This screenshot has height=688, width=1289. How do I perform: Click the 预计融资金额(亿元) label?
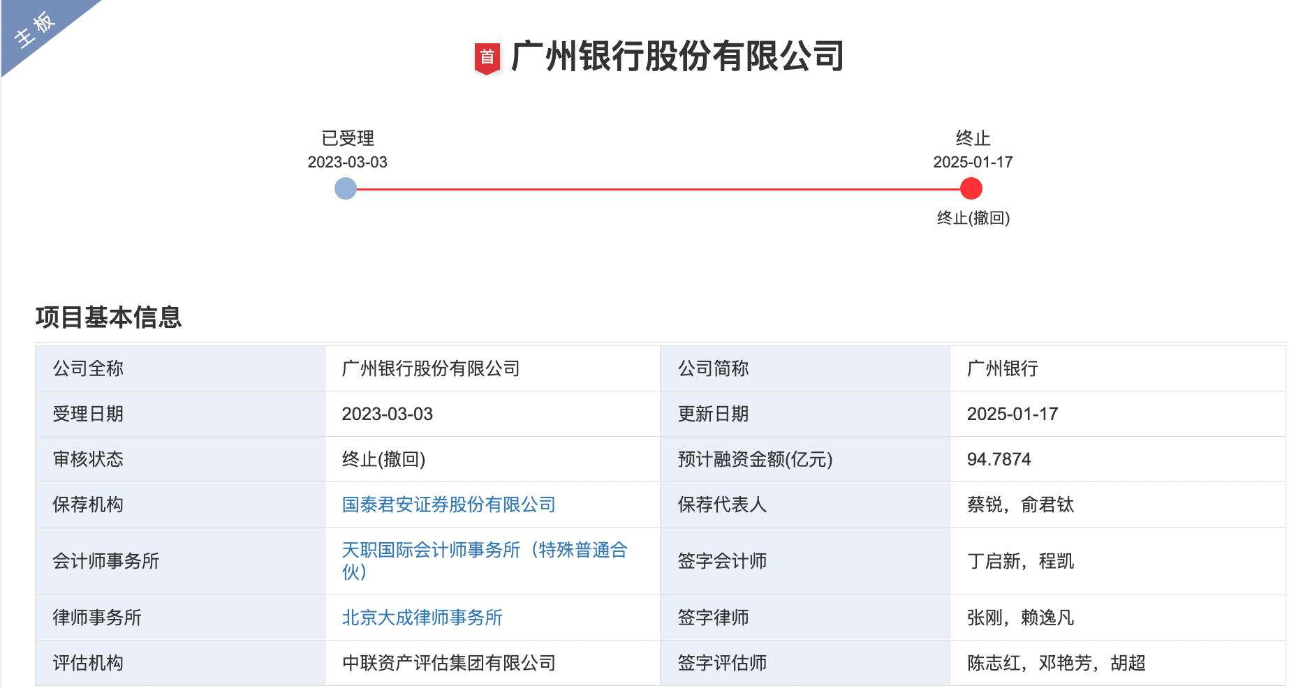point(756,459)
